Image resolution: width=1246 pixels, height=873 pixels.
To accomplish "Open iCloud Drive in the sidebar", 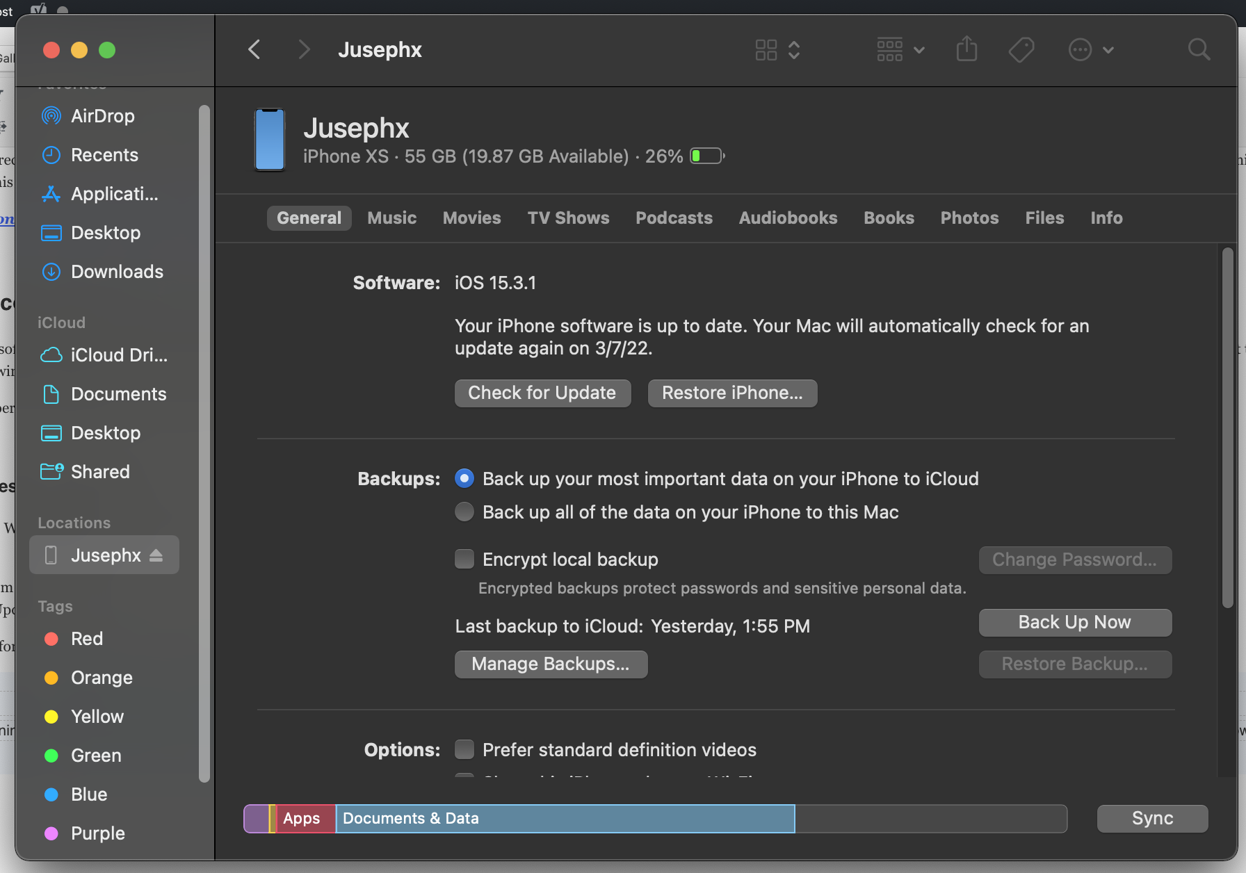I will [x=118, y=355].
